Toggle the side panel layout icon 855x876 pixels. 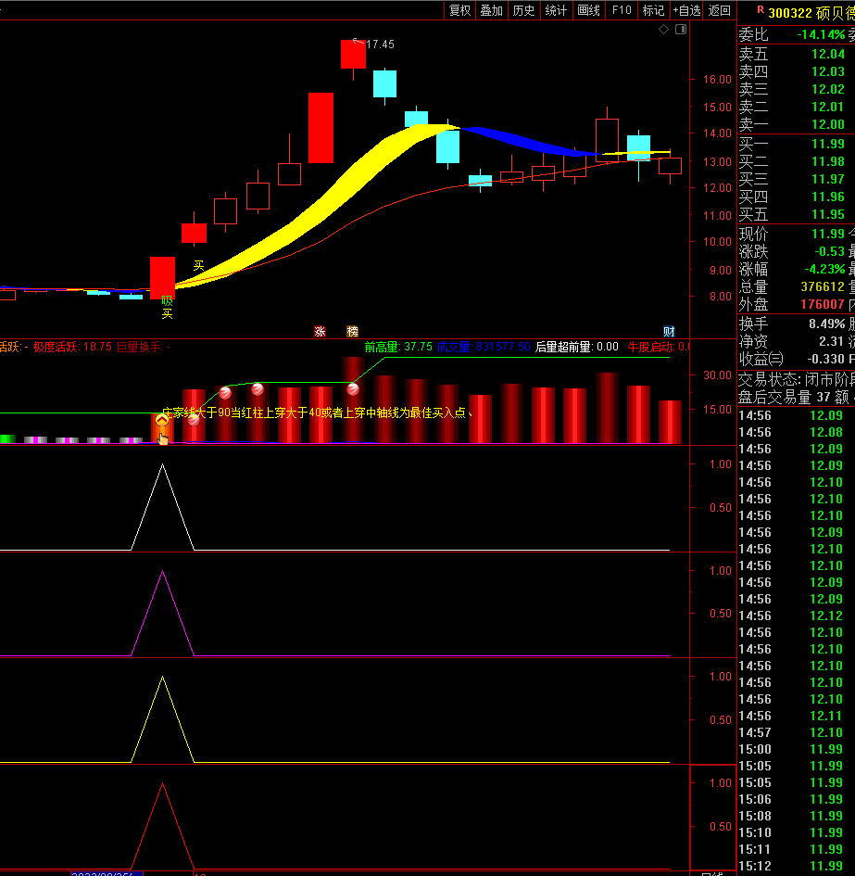pos(681,29)
